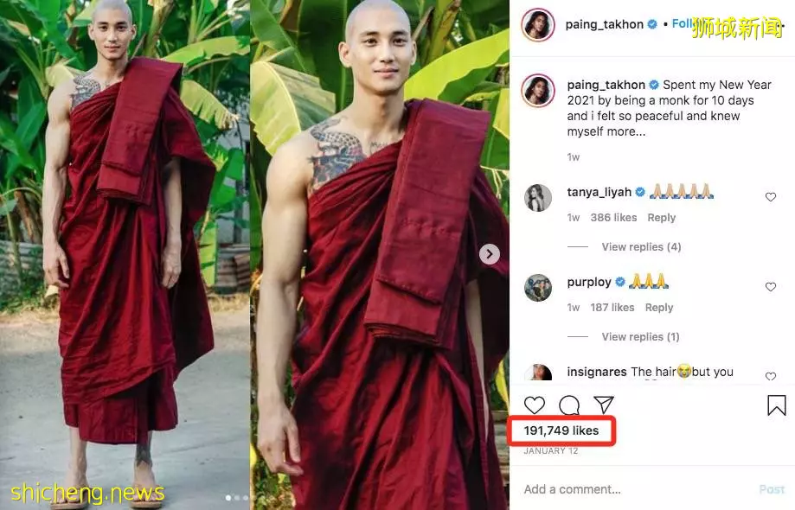Open paing_takhon username in caption

pyautogui.click(x=606, y=85)
